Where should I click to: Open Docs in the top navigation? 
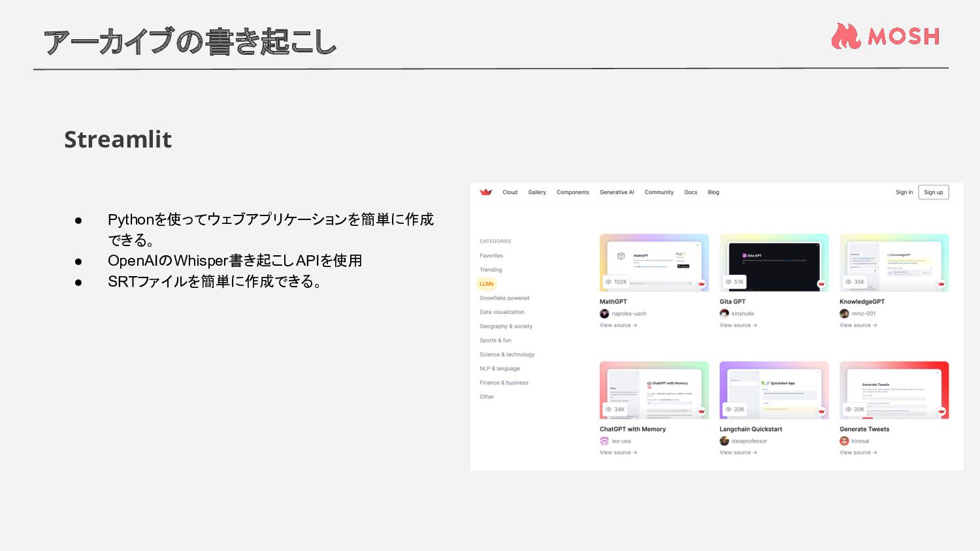(691, 193)
